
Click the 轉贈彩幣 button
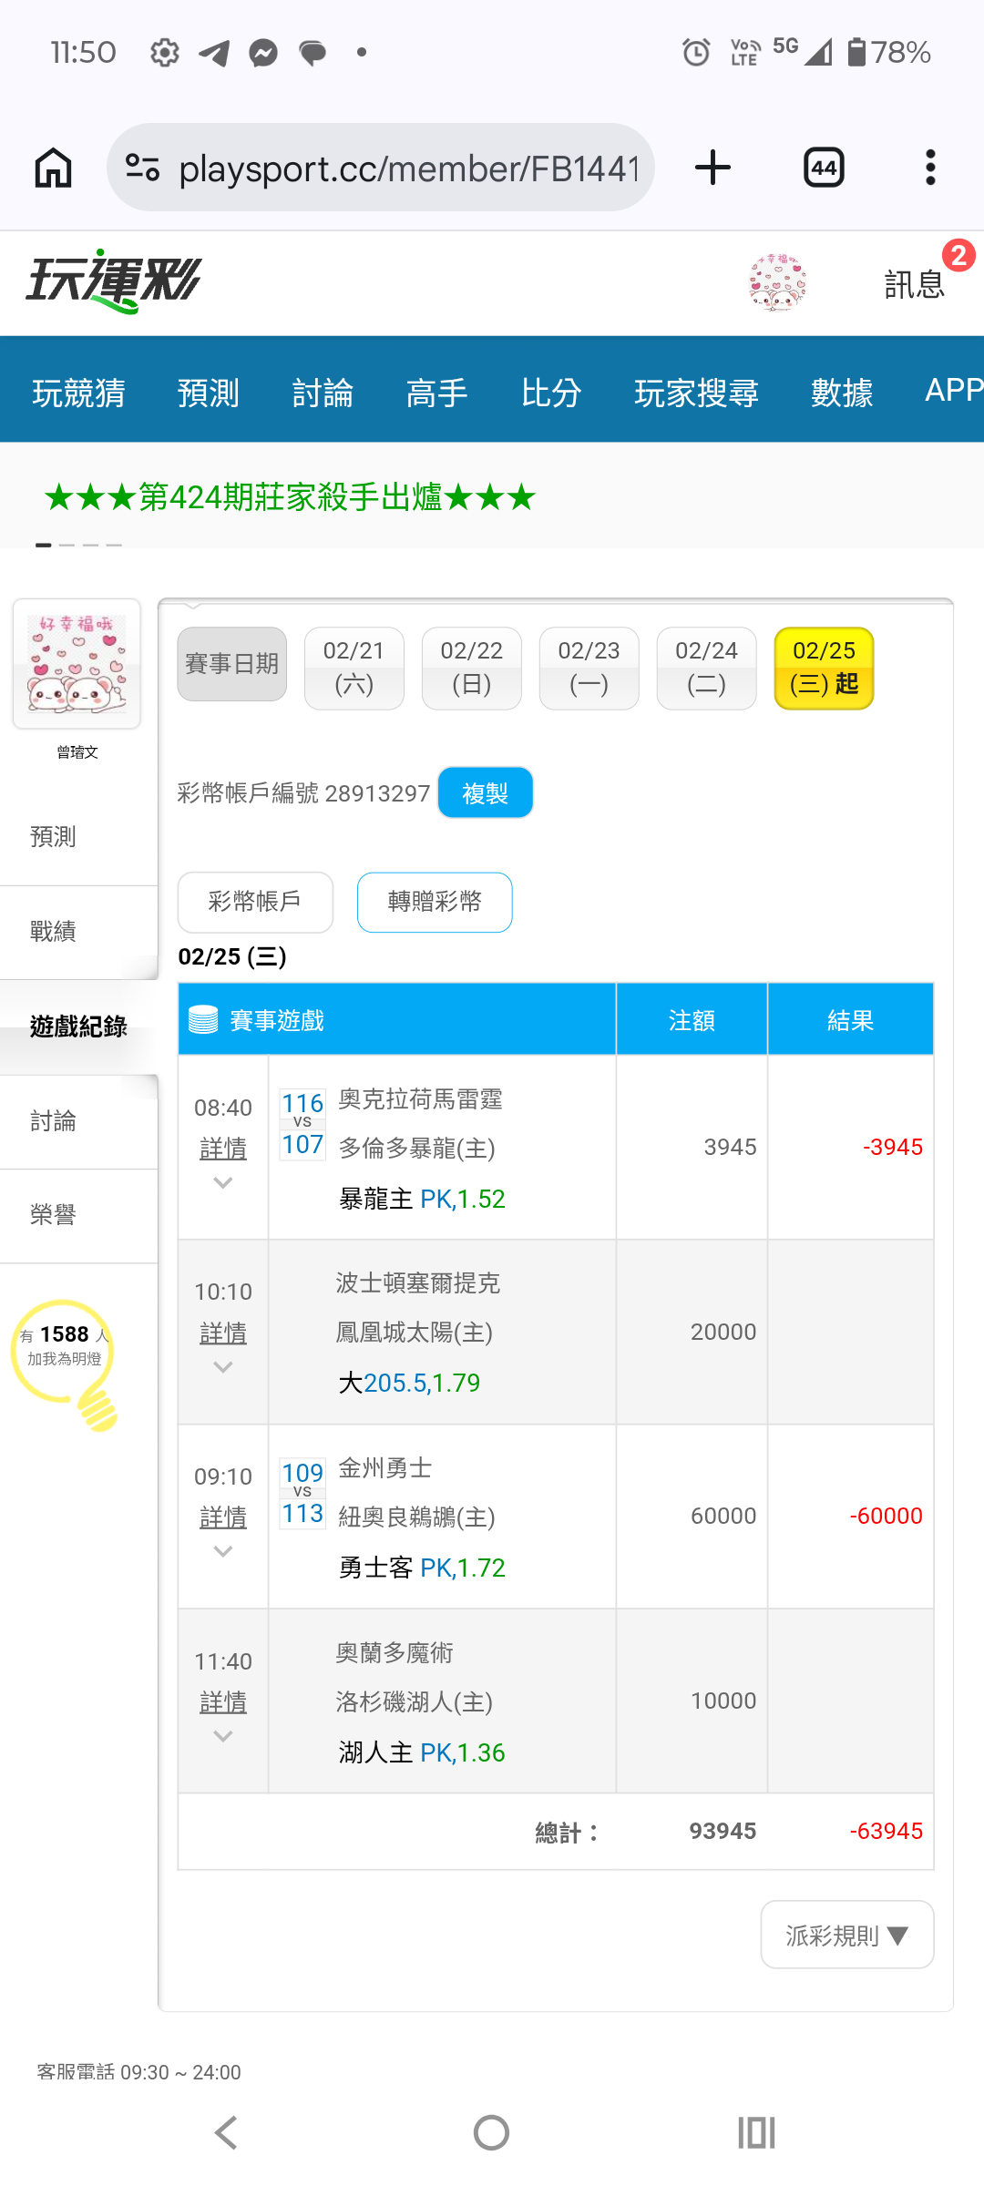coord(435,902)
